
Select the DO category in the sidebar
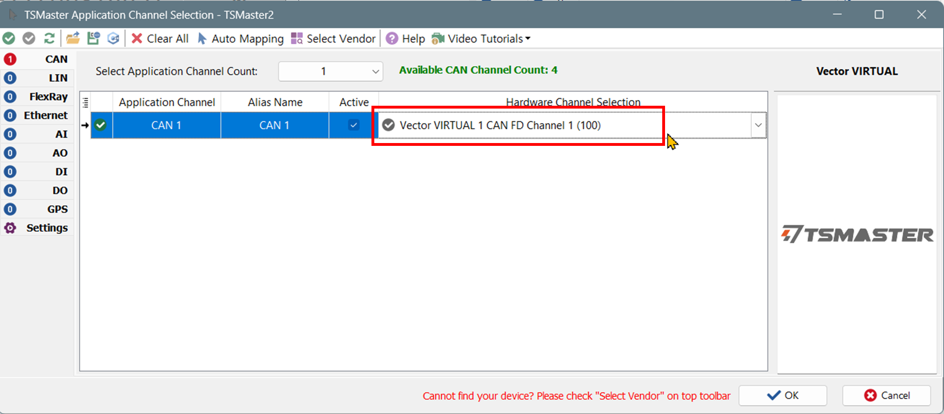[x=37, y=190]
